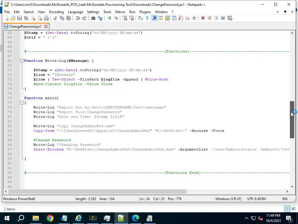
Task: Click the Zoom In magnifier icon
Action: tap(109, 18)
